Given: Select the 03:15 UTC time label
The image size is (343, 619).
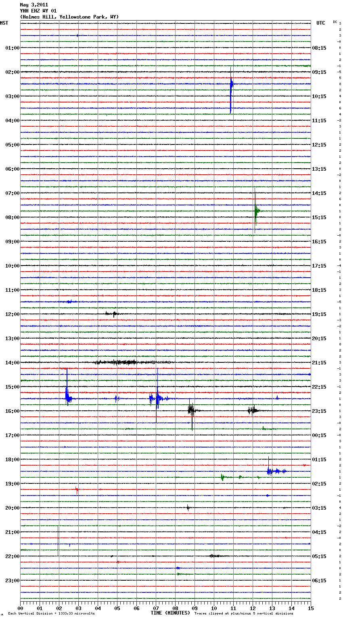Looking at the screenshot, I should pos(319,508).
